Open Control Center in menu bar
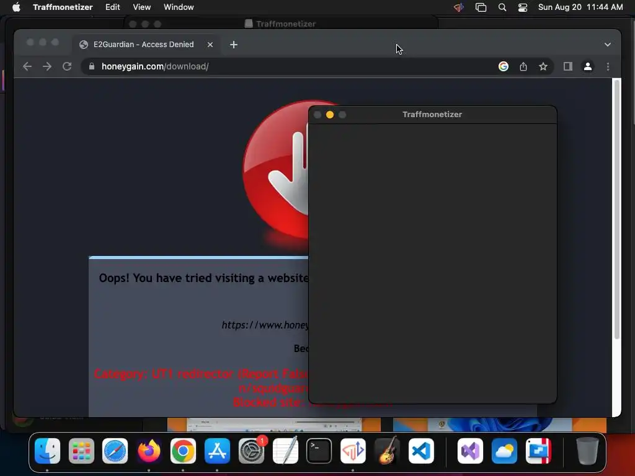The width and height of the screenshot is (635, 476). pyautogui.click(x=523, y=7)
